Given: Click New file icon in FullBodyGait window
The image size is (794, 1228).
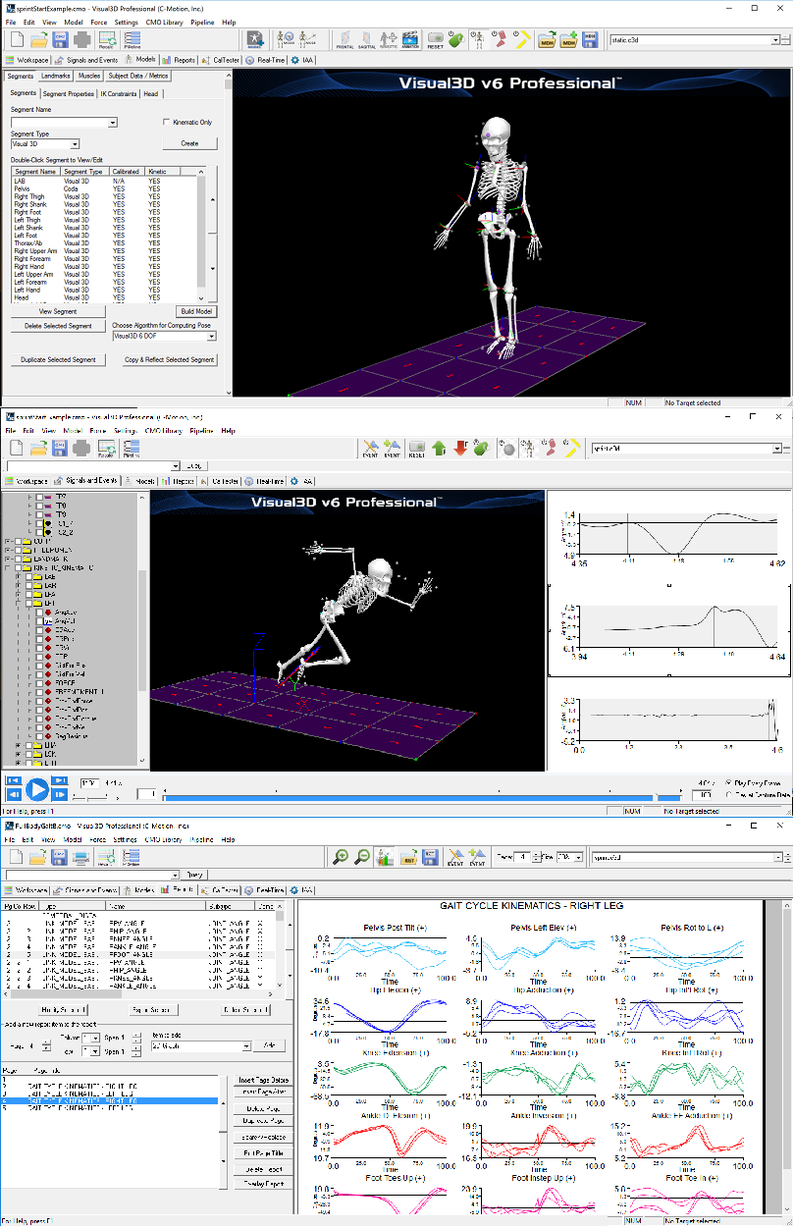Looking at the screenshot, I should [x=17, y=857].
